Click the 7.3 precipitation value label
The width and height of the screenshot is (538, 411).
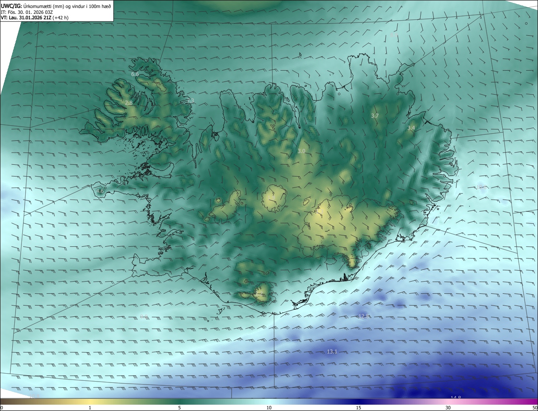(190, 101)
